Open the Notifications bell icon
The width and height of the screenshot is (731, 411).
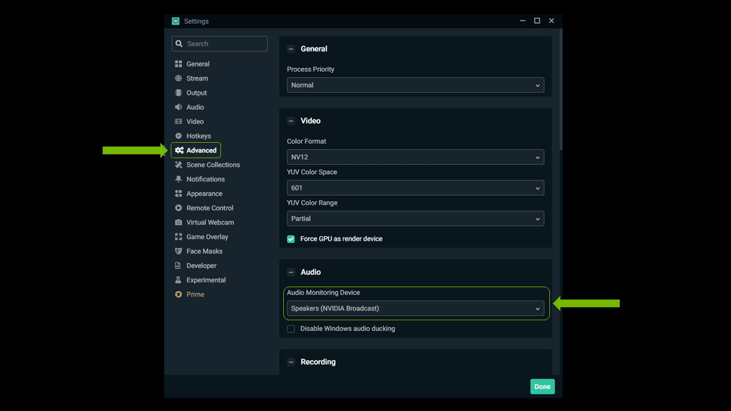click(x=179, y=179)
